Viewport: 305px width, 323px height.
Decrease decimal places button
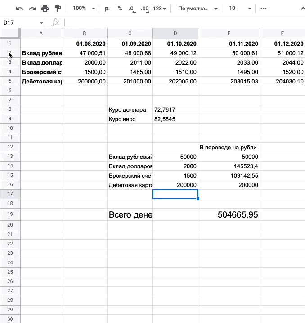[132, 9]
